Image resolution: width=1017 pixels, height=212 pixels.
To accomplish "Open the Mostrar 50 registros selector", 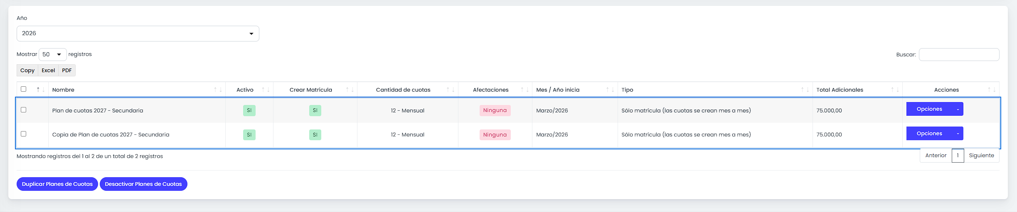I will [x=53, y=54].
